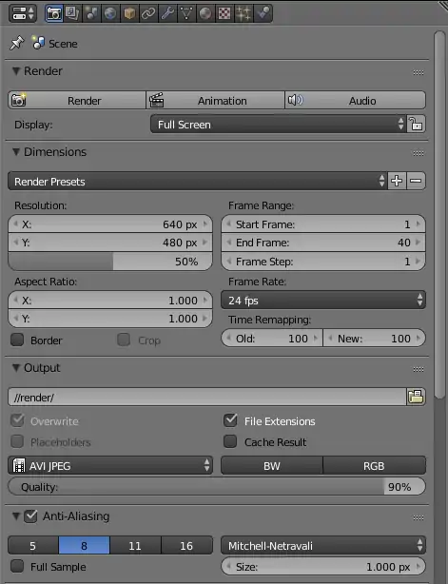448x584 pixels.
Task: Enable the Full Sample checkbox
Action: tap(17, 566)
